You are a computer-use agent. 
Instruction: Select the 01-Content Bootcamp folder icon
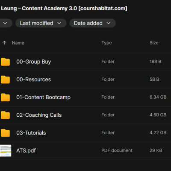[x=5, y=97]
